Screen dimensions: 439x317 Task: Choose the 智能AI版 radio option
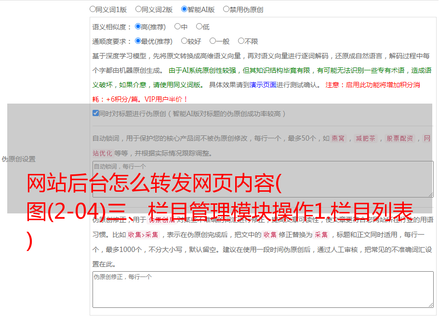point(184,9)
